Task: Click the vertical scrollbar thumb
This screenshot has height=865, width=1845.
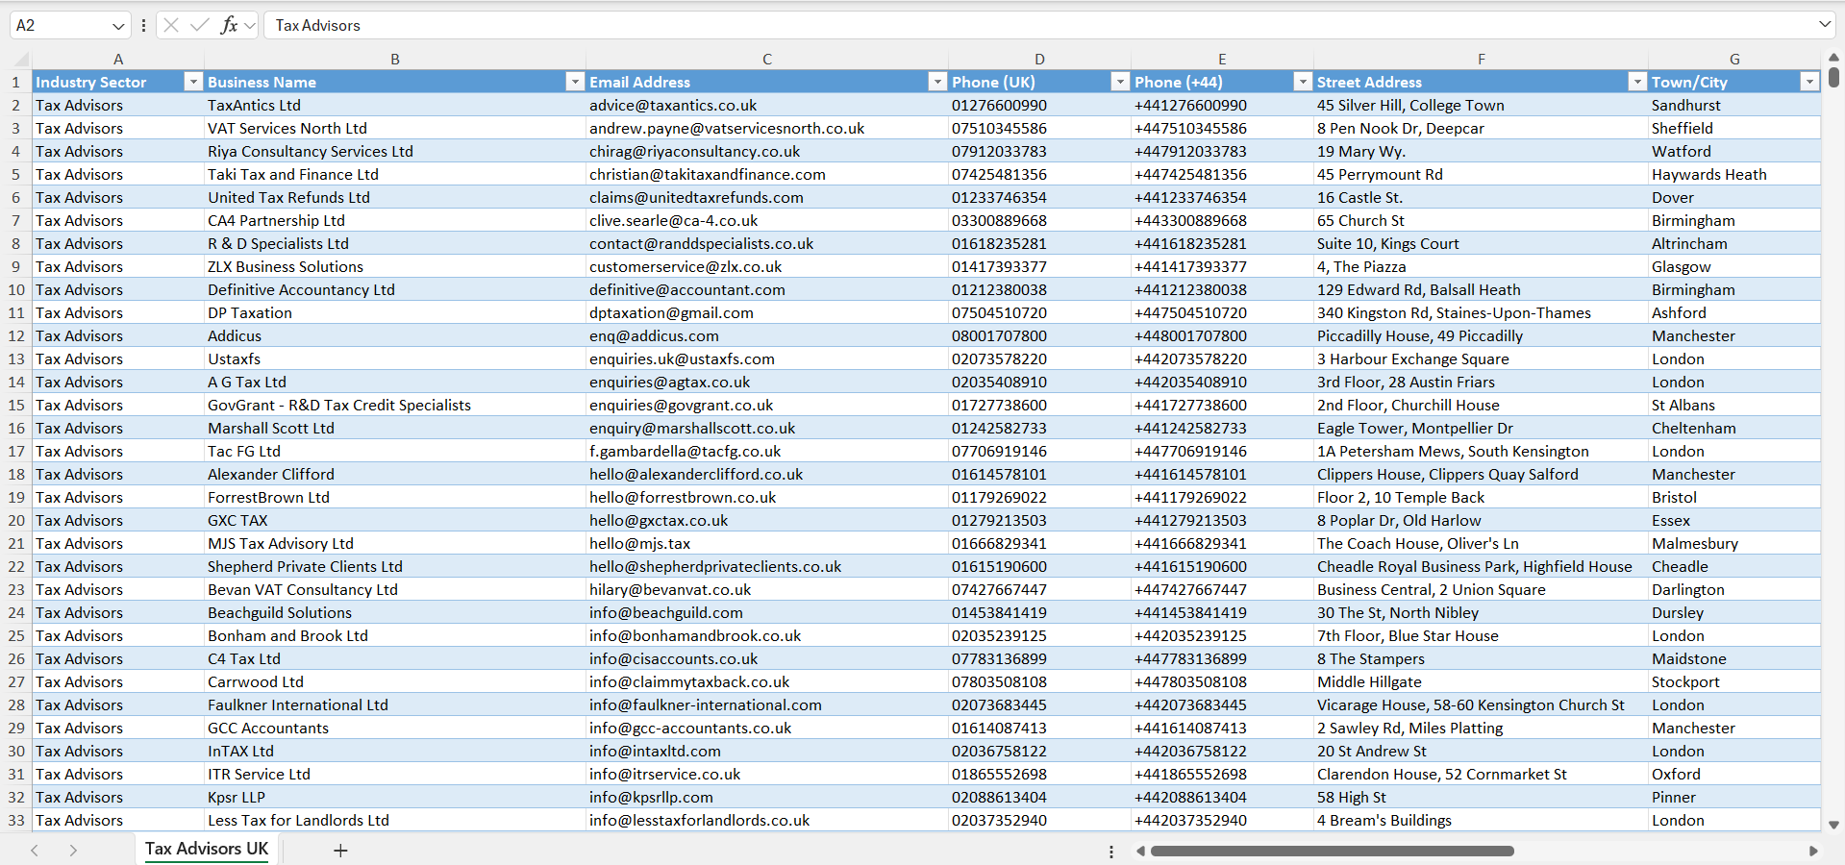Action: 1833,77
